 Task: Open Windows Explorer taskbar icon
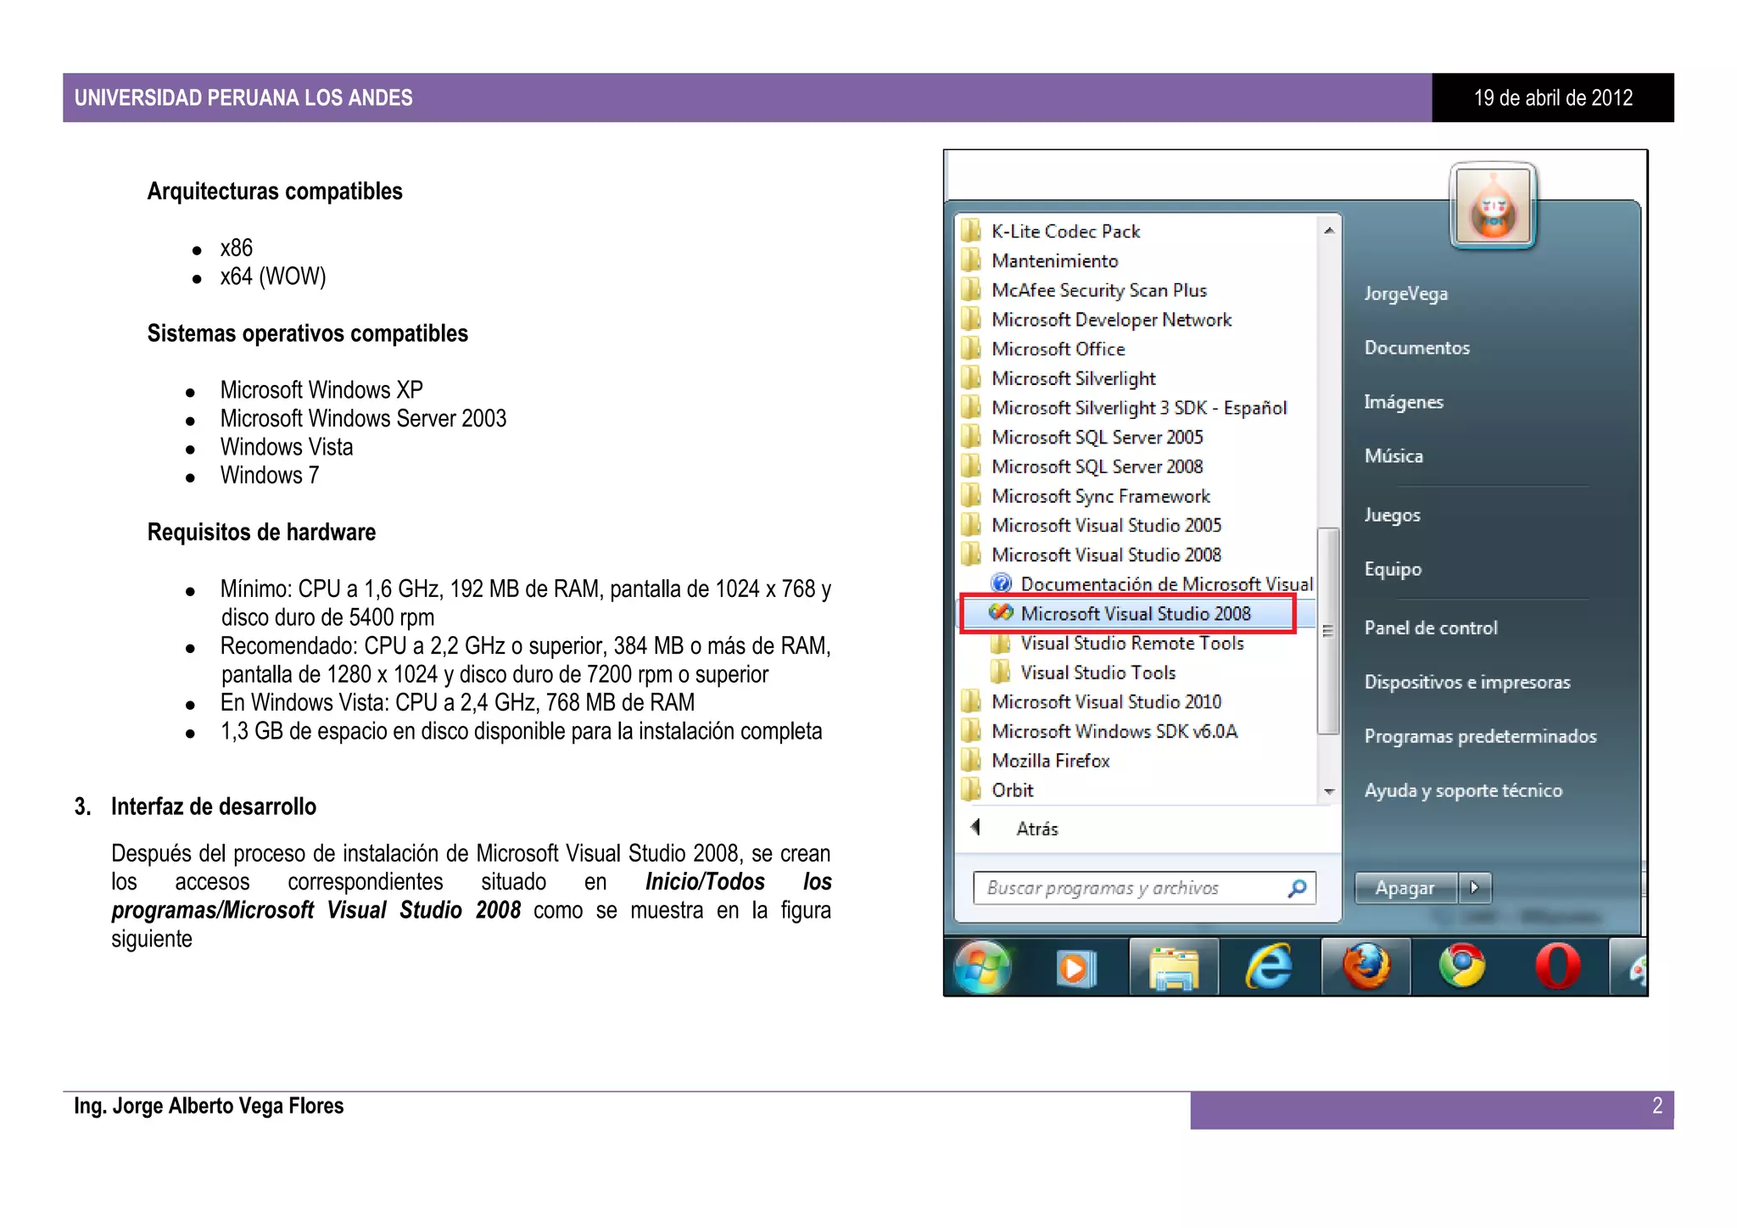[x=1174, y=968]
